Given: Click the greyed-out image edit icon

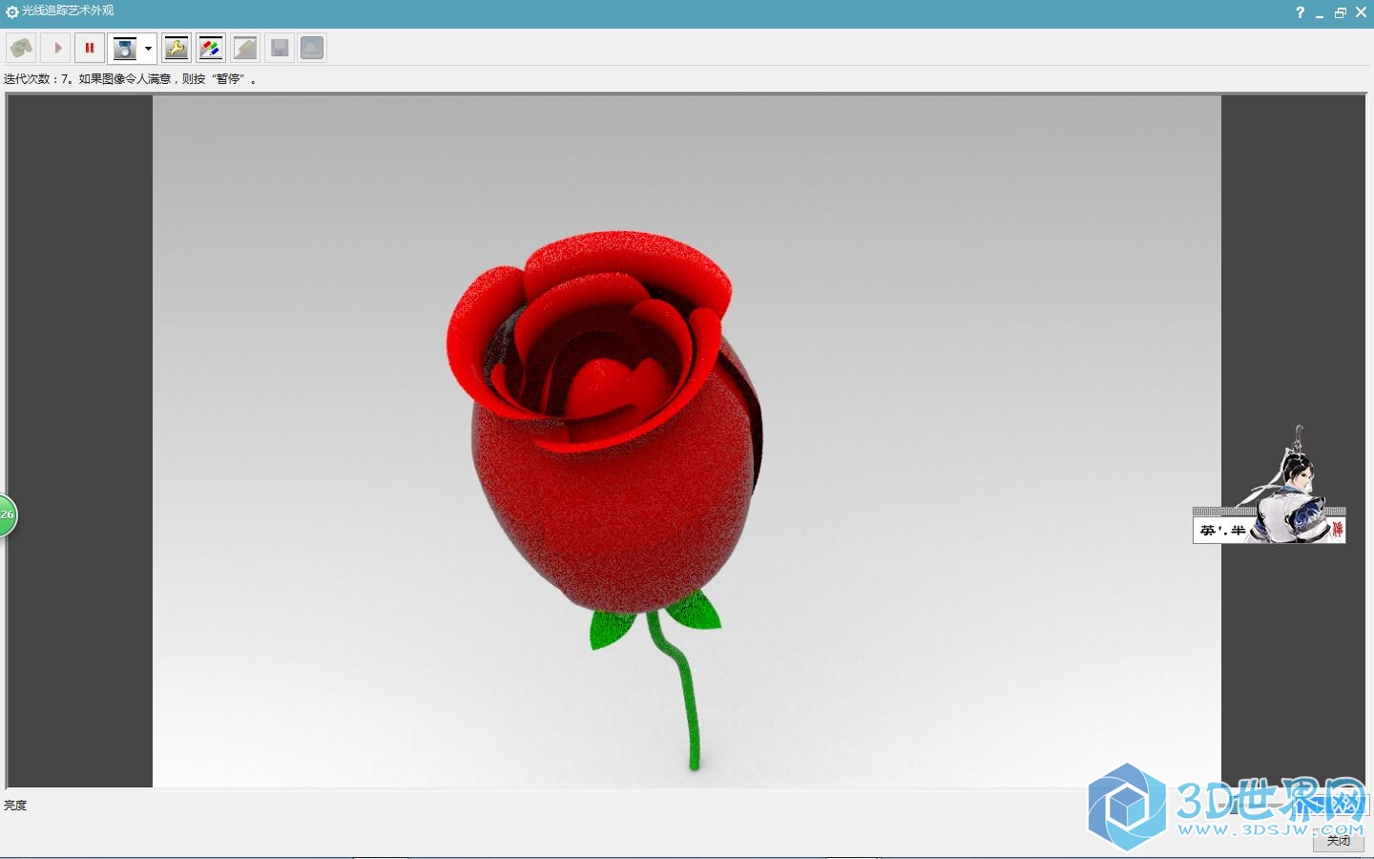Looking at the screenshot, I should pos(245,48).
